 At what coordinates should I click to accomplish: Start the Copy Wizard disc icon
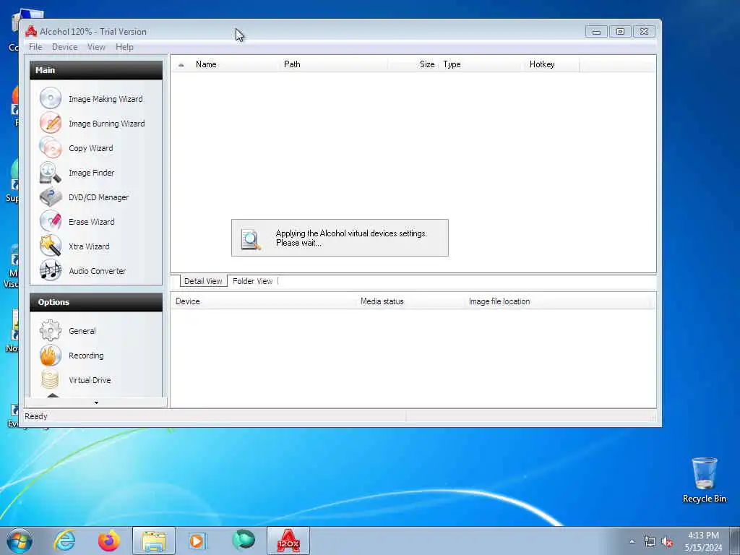(x=51, y=147)
